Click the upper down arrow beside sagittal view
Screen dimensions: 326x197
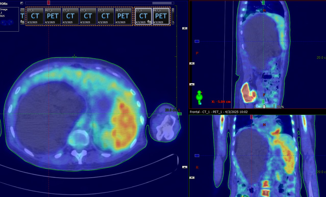(x=192, y=63)
